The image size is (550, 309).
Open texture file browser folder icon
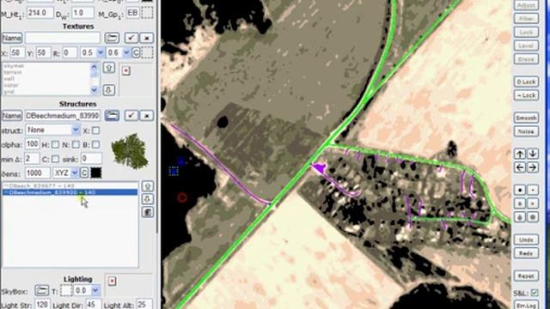point(112,38)
